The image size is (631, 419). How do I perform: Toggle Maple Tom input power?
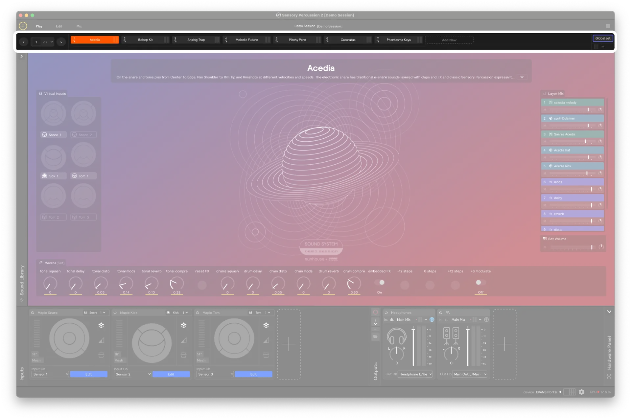point(198,313)
